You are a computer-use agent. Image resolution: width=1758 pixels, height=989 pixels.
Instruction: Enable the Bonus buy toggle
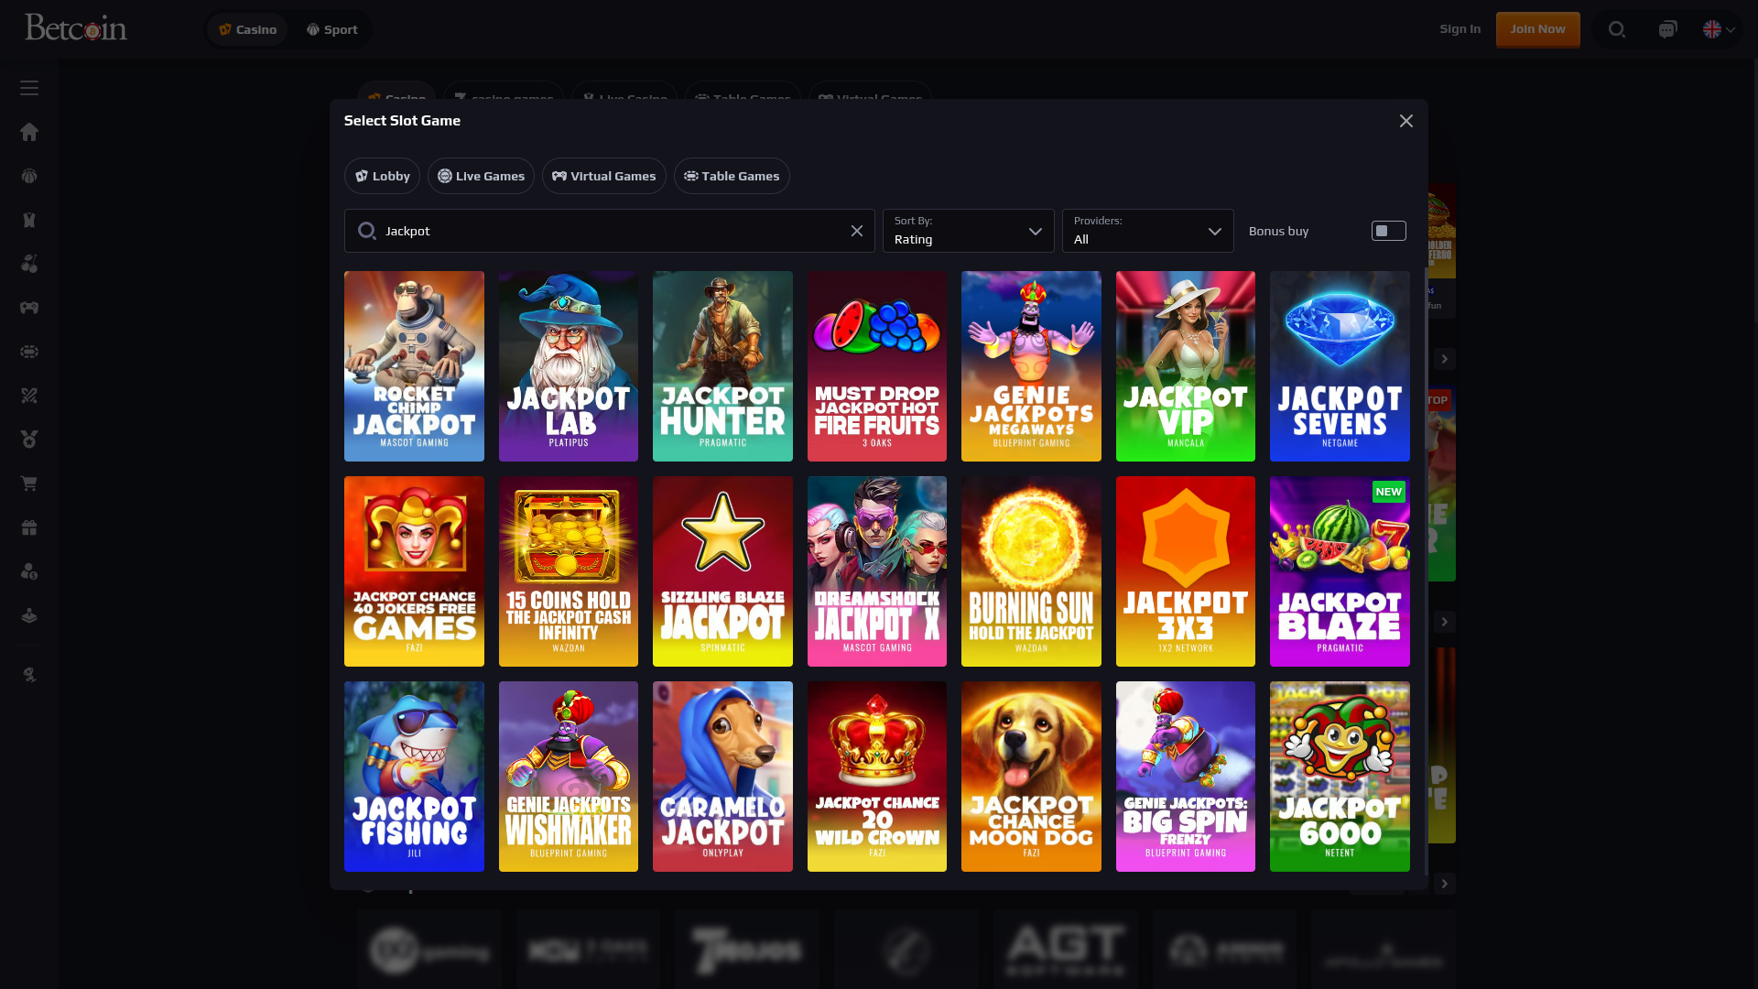[1388, 230]
